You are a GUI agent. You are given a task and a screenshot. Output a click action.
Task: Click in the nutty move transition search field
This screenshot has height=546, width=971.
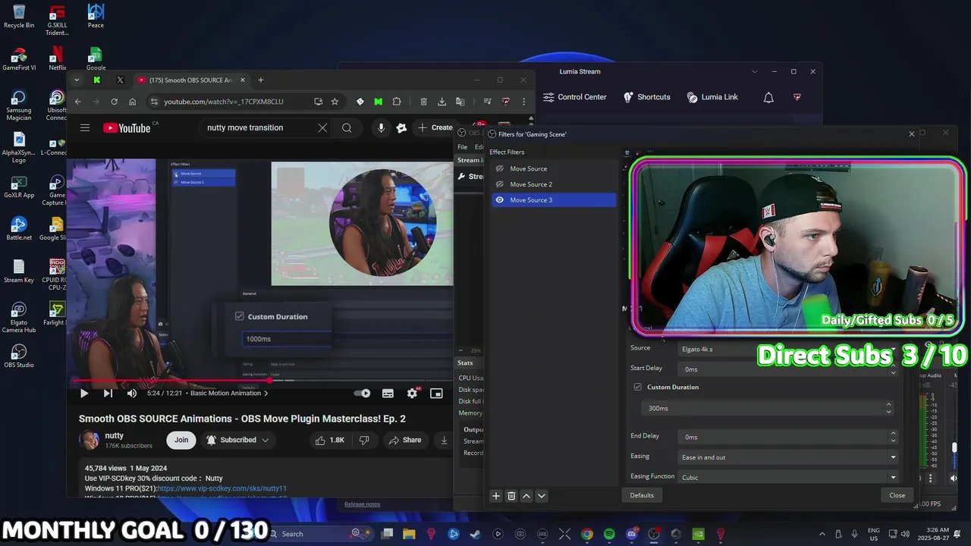(258, 127)
